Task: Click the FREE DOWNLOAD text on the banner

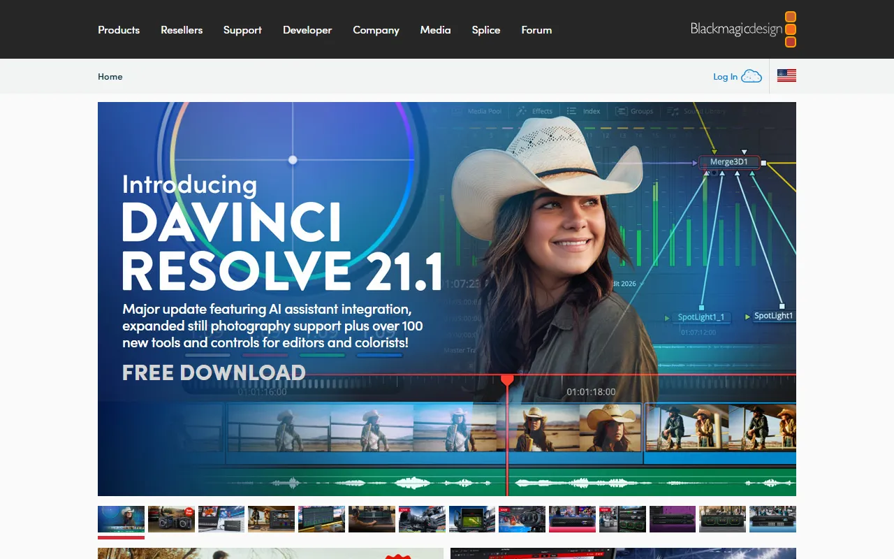Action: 214,372
